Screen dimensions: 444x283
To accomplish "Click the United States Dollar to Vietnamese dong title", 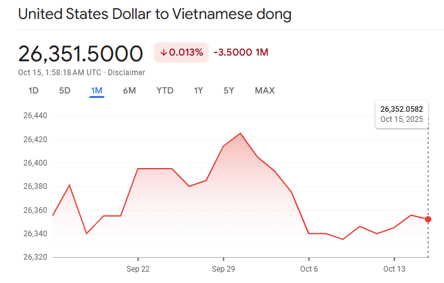I will pos(155,14).
